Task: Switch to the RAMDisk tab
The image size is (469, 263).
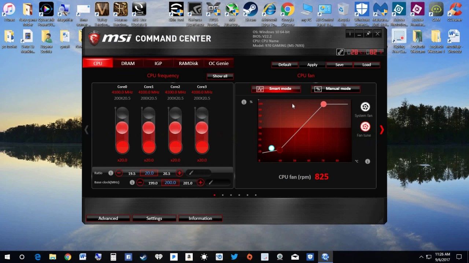Action: (188, 63)
